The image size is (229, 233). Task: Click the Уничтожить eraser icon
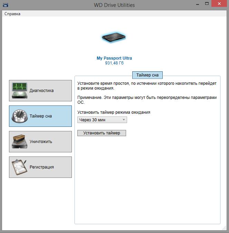20,142
